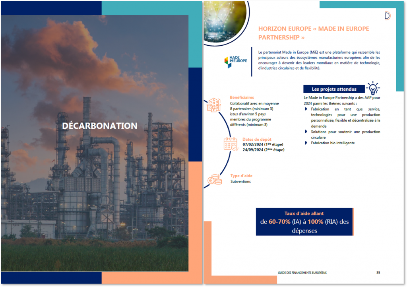Click the D logo on the page corner
The width and height of the screenshot is (407, 287).
(387, 16)
